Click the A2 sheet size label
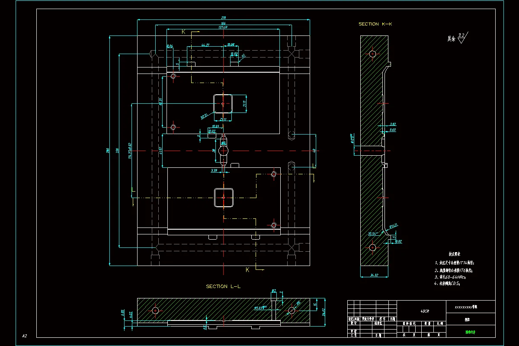 25,336
